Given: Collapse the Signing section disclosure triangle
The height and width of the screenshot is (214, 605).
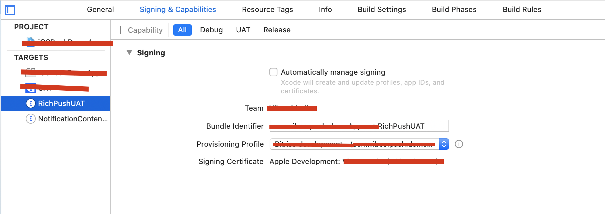Looking at the screenshot, I should point(129,52).
